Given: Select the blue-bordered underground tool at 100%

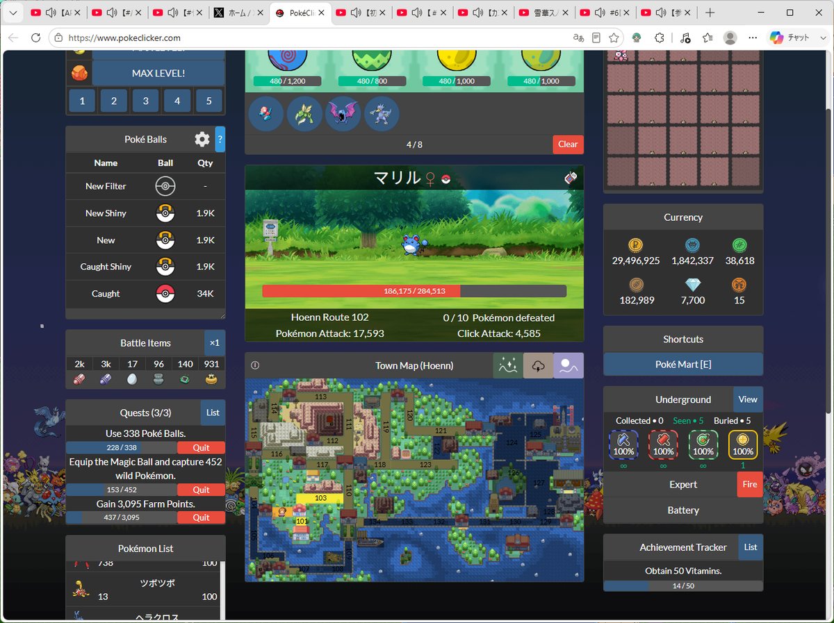Looking at the screenshot, I should (x=623, y=445).
